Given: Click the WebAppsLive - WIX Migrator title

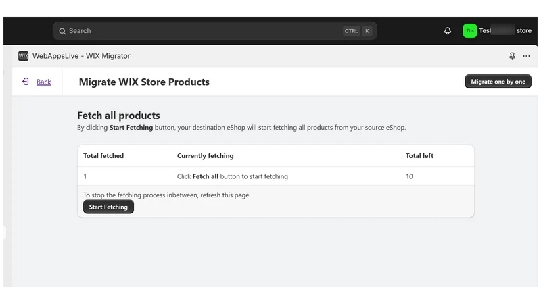Looking at the screenshot, I should click(81, 56).
